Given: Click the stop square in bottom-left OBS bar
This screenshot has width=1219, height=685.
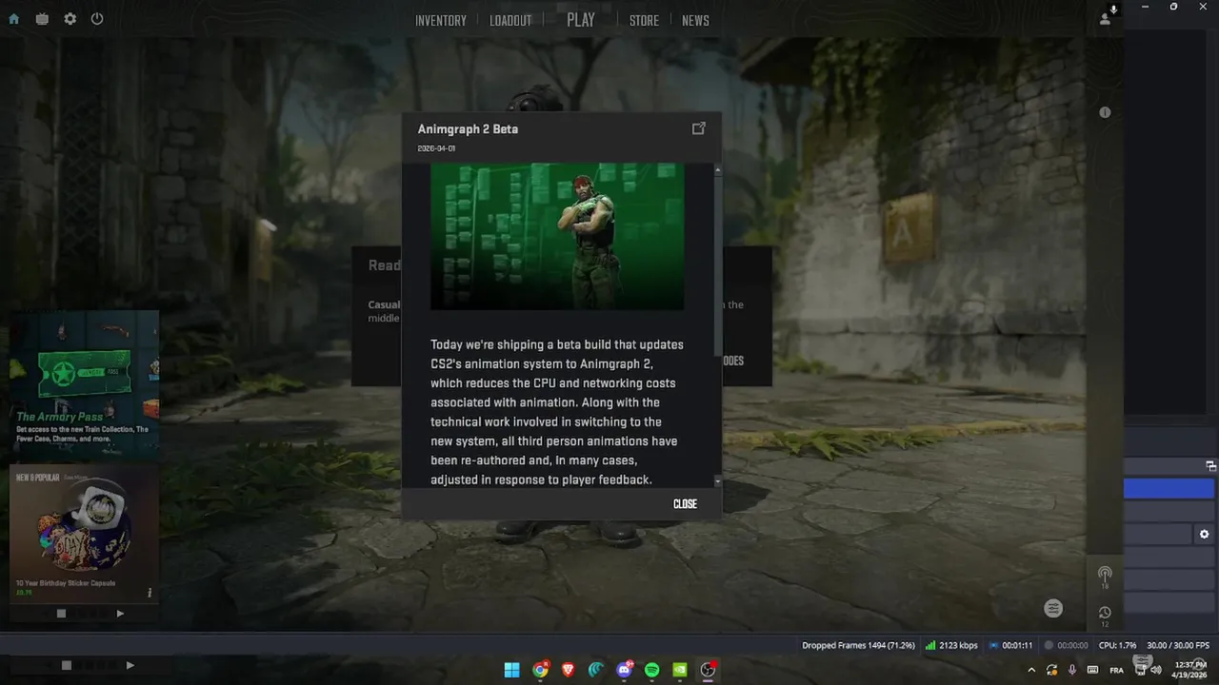Looking at the screenshot, I should [x=67, y=665].
